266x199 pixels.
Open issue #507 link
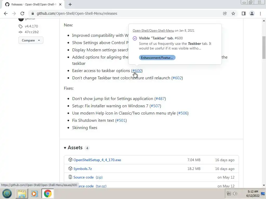pos(155,106)
